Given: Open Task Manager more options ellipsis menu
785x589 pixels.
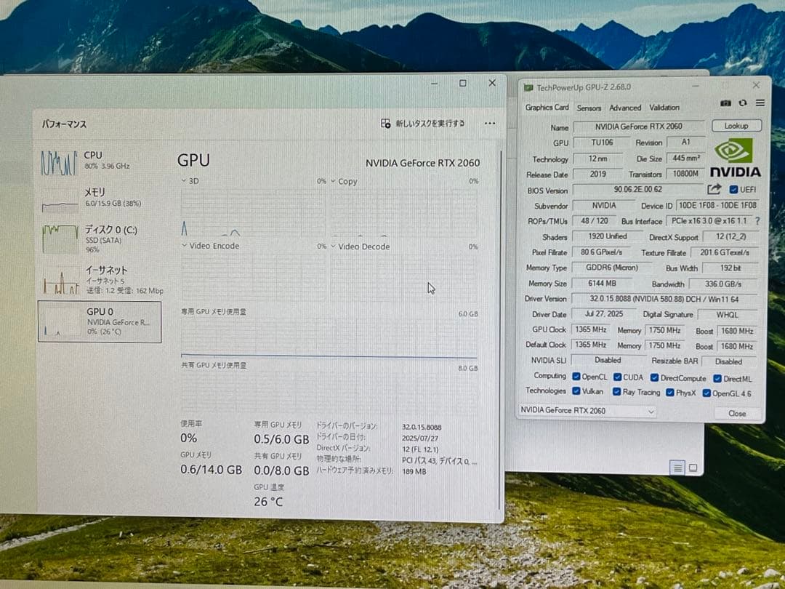Looking at the screenshot, I should [x=490, y=124].
